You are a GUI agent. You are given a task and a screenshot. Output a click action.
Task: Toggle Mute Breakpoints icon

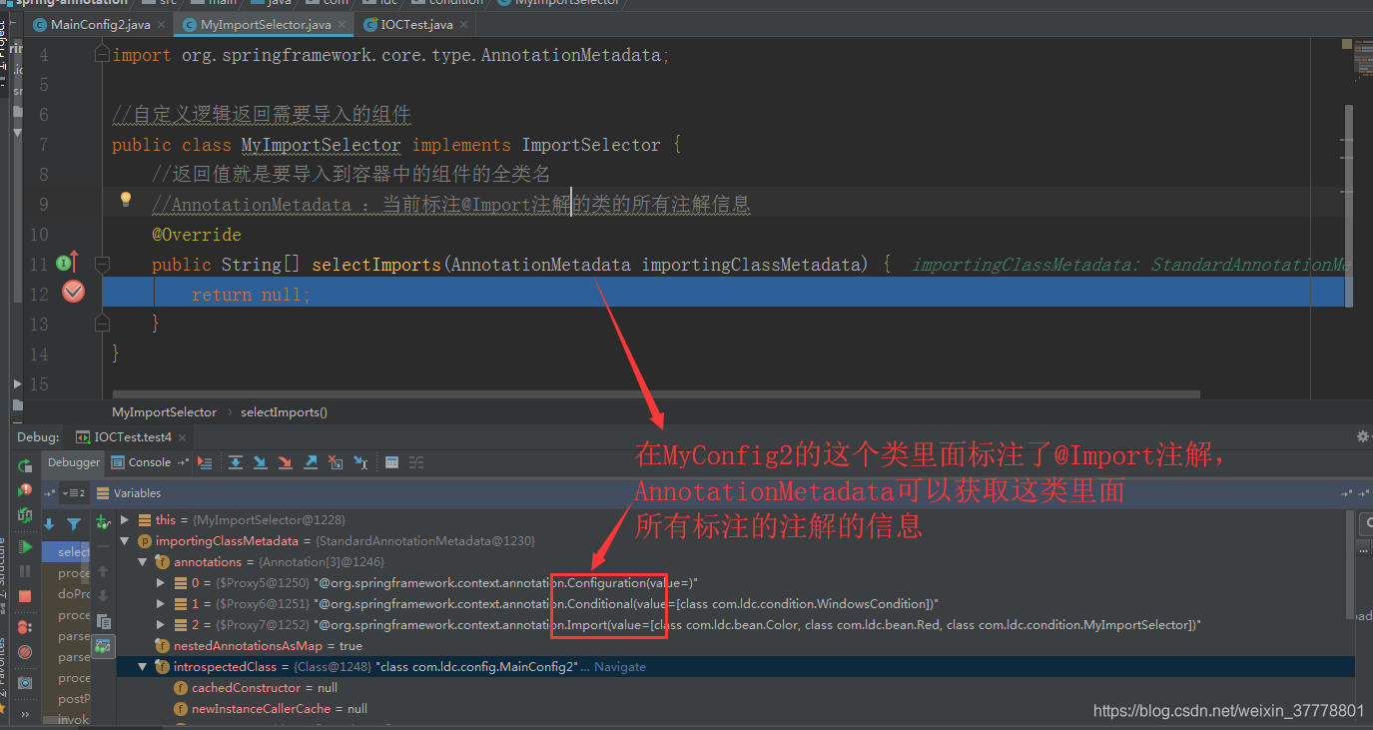(x=25, y=651)
